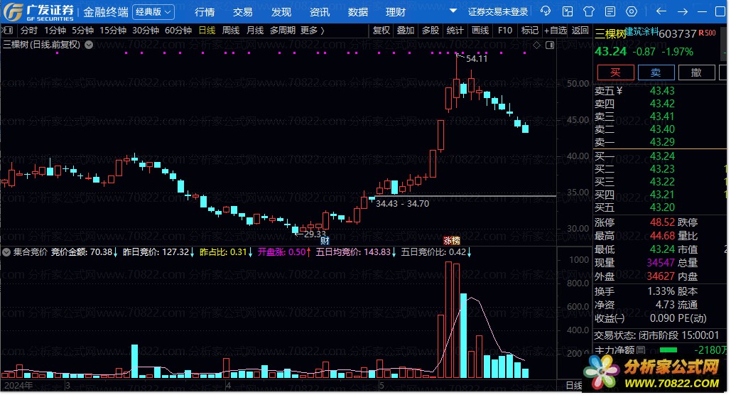Screen dimensions: 731x395
Task: Click the shrink window layout icon
Action: (568, 11)
